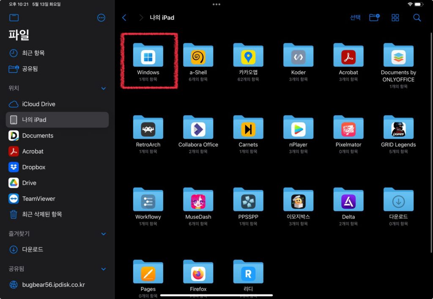Open the sidebar more options (…) button
Viewport: 433px width, 299px height.
point(101,18)
